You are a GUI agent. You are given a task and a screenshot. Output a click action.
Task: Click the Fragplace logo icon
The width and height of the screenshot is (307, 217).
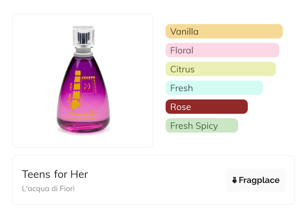click(x=235, y=180)
